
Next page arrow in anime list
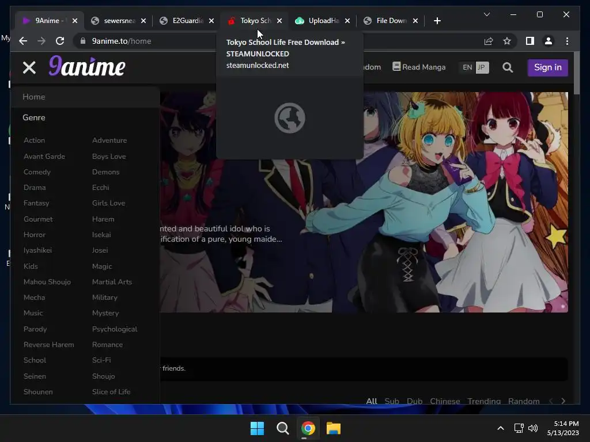coord(563,401)
